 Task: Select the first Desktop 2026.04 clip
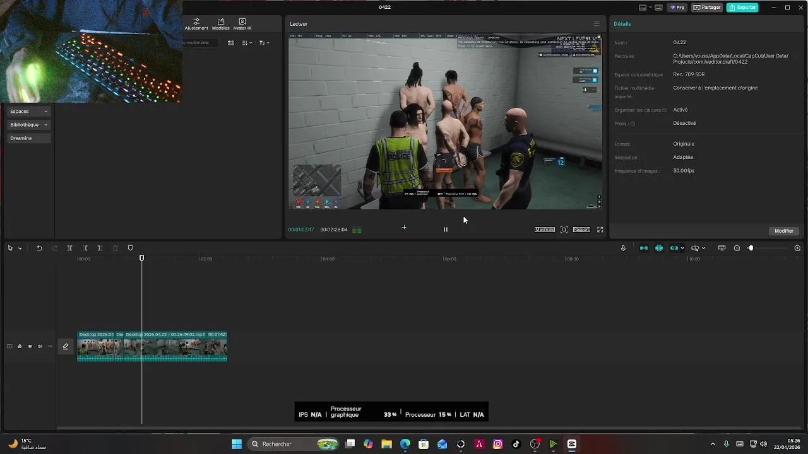(x=96, y=347)
